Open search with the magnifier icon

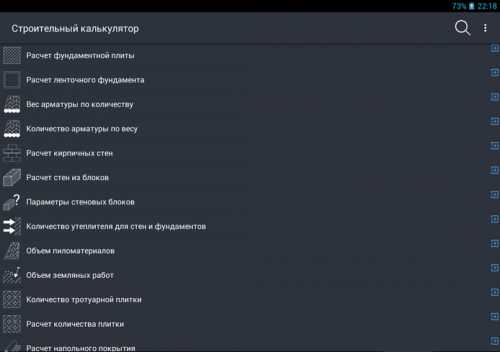(462, 28)
